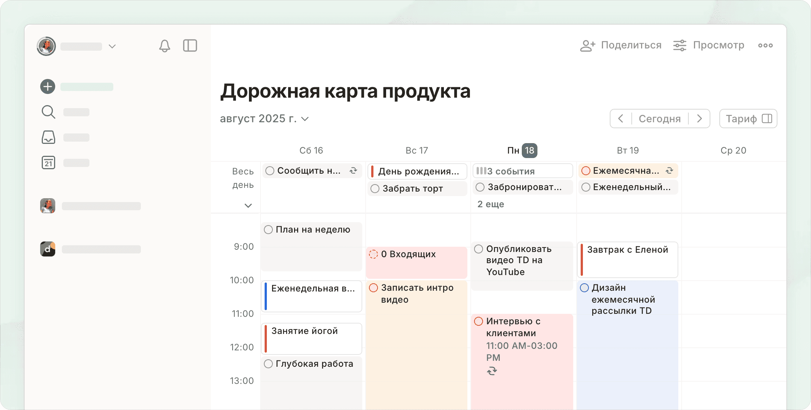Collapse the all-day section chevron
Viewport: 811px width, 410px height.
(248, 205)
